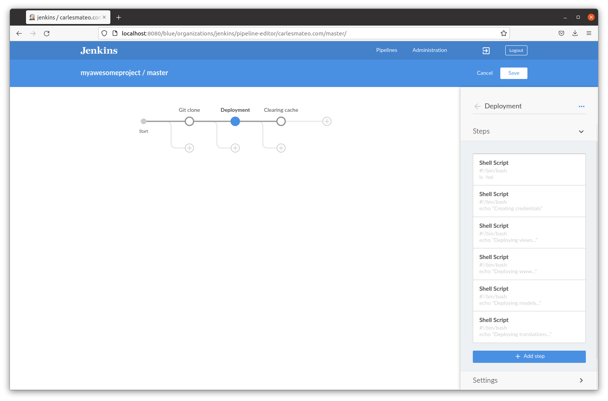This screenshot has width=608, height=401.
Task: Switch to the jenkins / carlesmateo.com tab
Action: tap(68, 17)
